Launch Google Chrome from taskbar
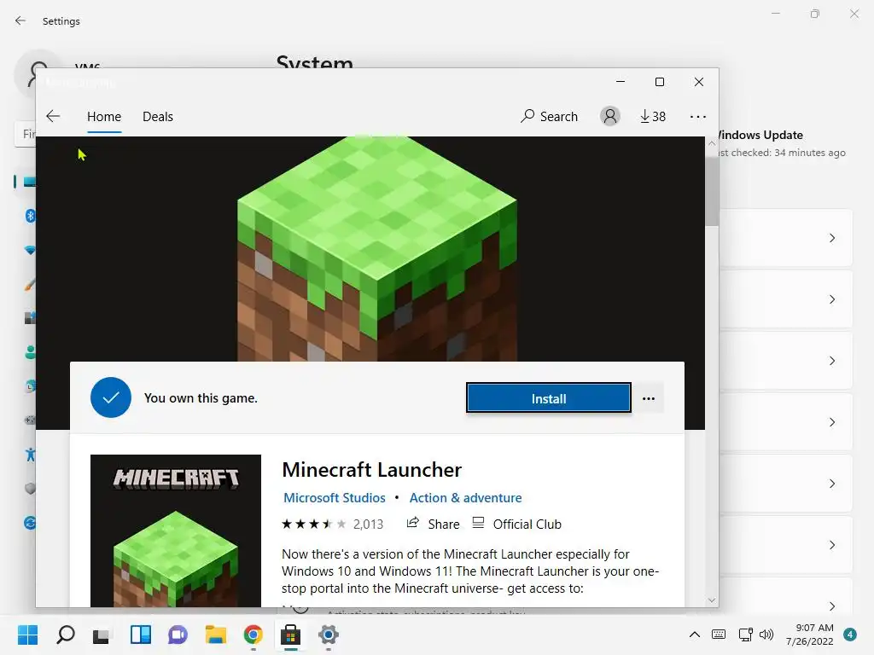 (253, 635)
